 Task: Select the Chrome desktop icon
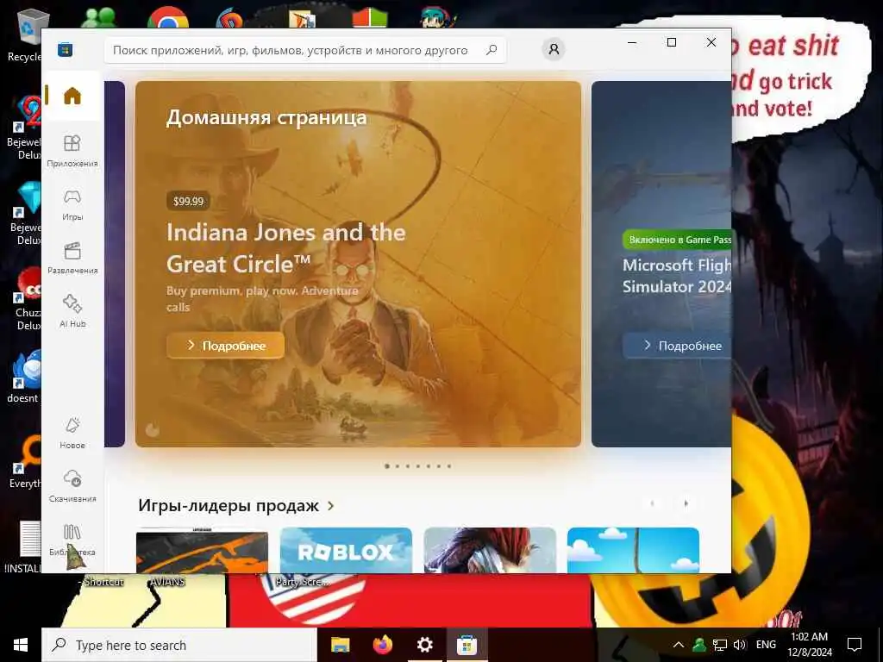168,17
